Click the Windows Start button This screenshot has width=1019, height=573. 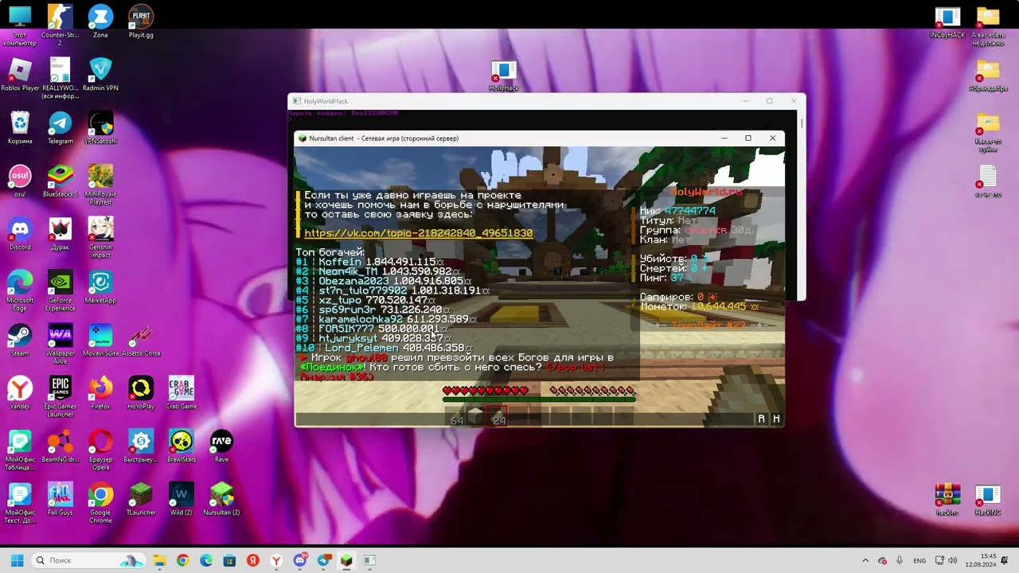[x=17, y=560]
